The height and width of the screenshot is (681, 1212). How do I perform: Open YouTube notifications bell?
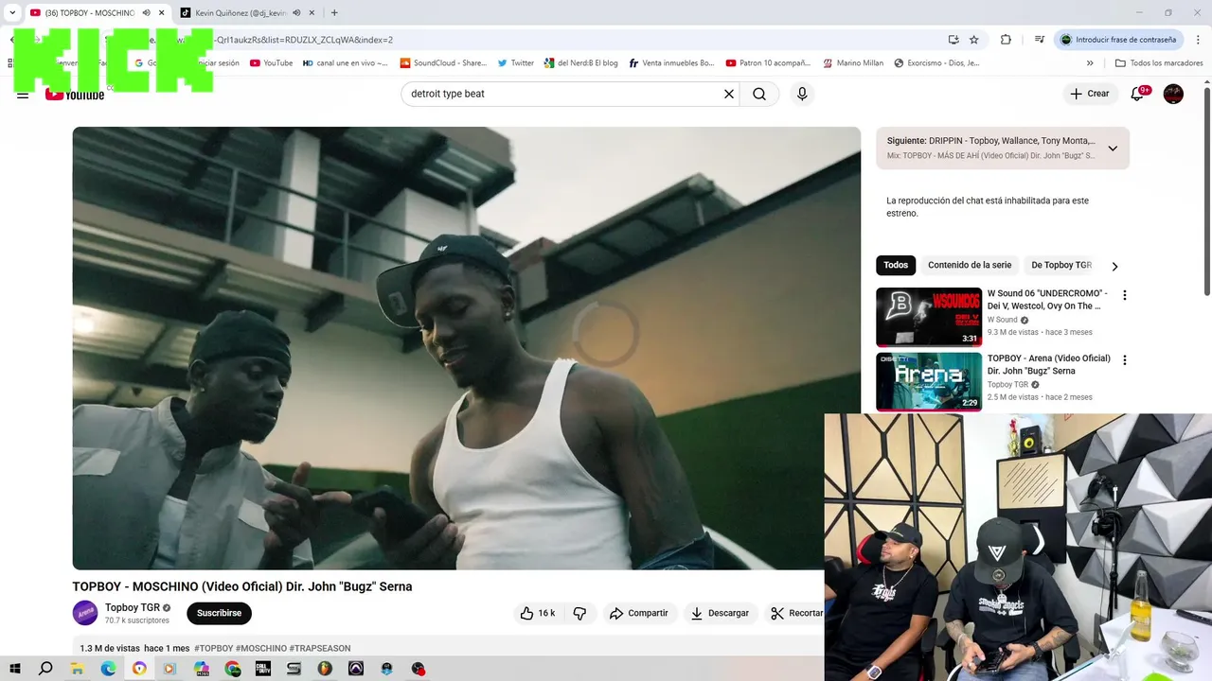tap(1138, 94)
